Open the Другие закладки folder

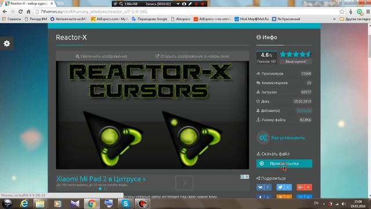355,19
